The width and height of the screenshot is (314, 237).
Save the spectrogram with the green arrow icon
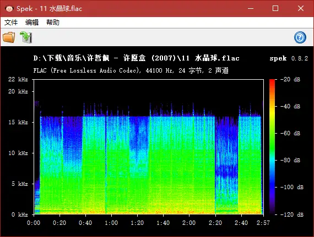(26, 37)
